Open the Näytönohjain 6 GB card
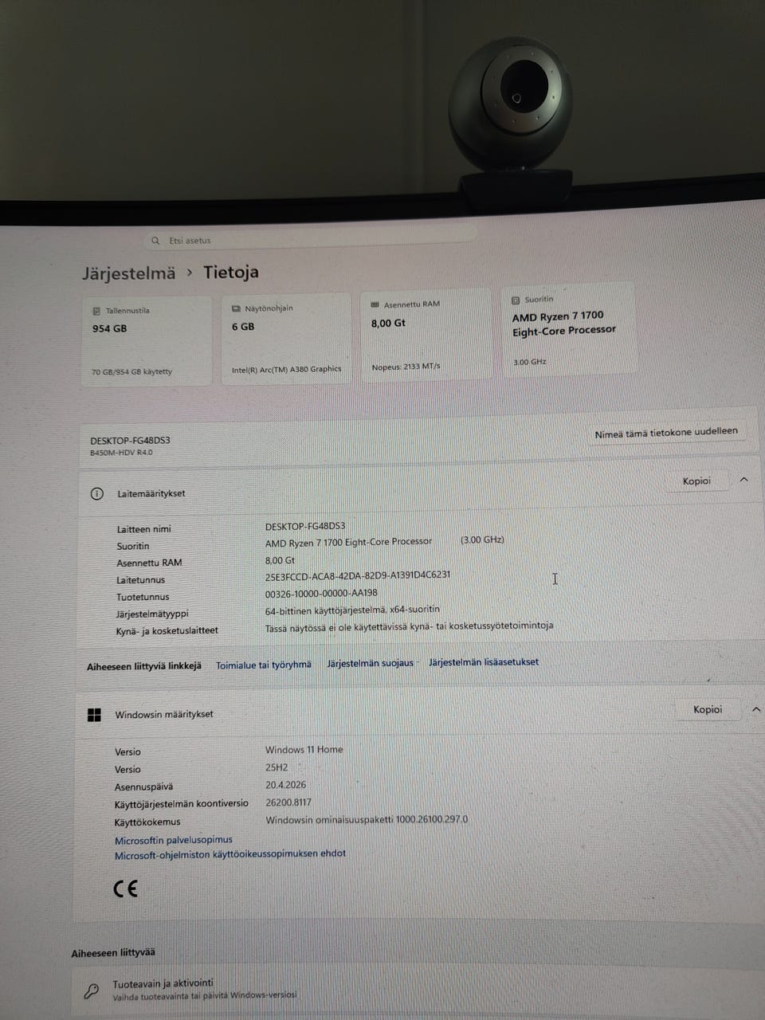 point(286,339)
